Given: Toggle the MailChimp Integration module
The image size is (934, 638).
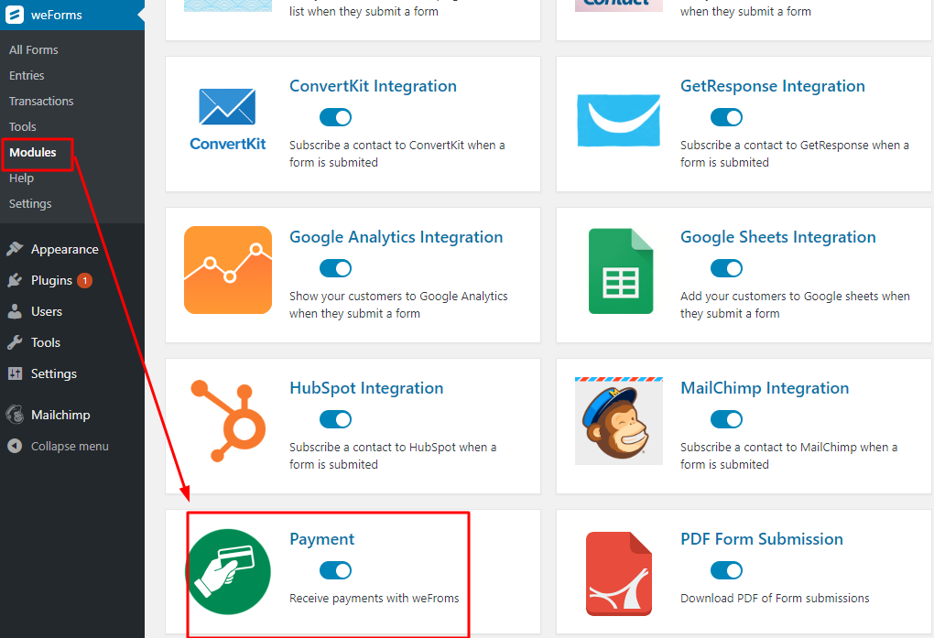Looking at the screenshot, I should (x=726, y=419).
